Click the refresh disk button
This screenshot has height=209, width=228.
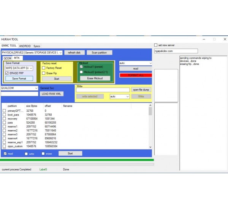[74, 53]
